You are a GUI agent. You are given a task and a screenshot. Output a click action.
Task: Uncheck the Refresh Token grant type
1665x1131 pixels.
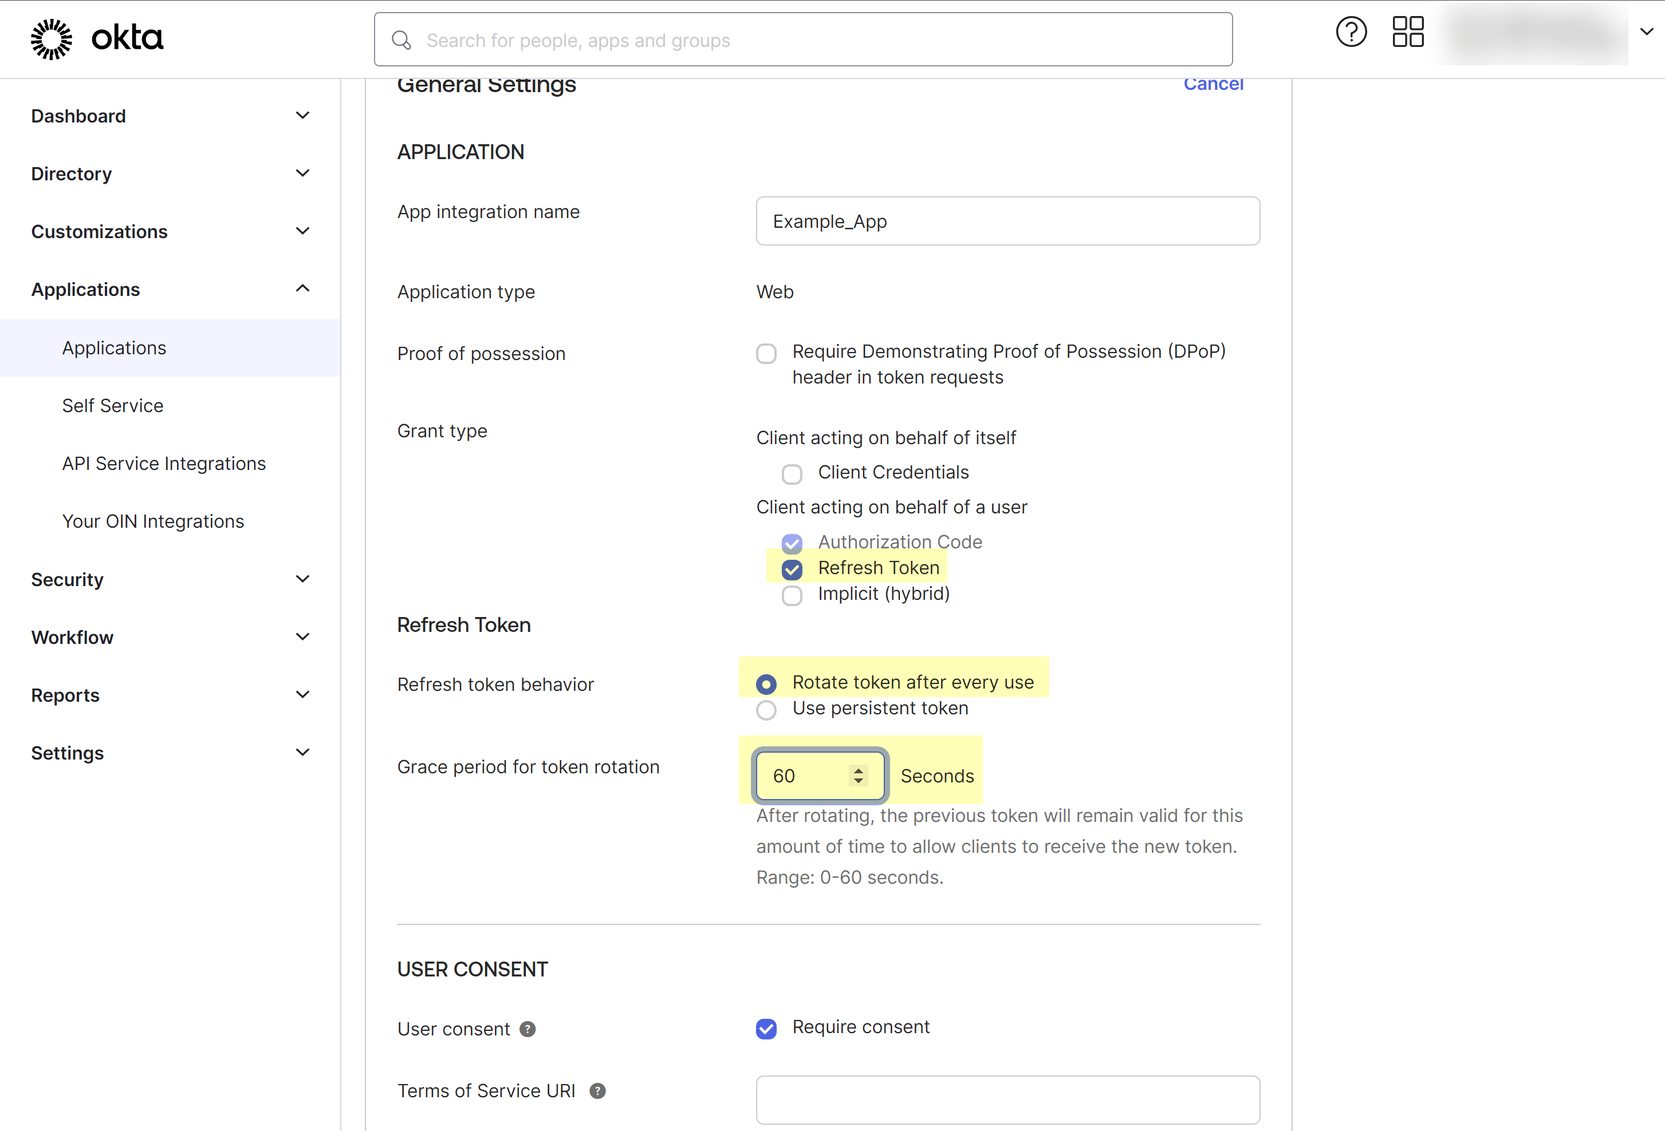[x=792, y=569]
